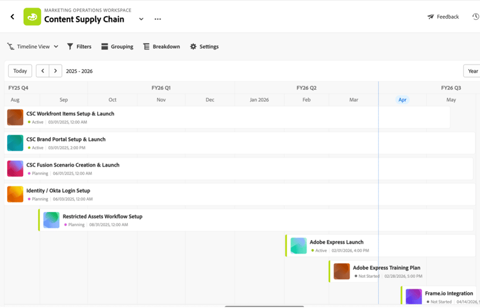Jump to Today on the timeline
Screen dimensions: 480x308
(20, 70)
